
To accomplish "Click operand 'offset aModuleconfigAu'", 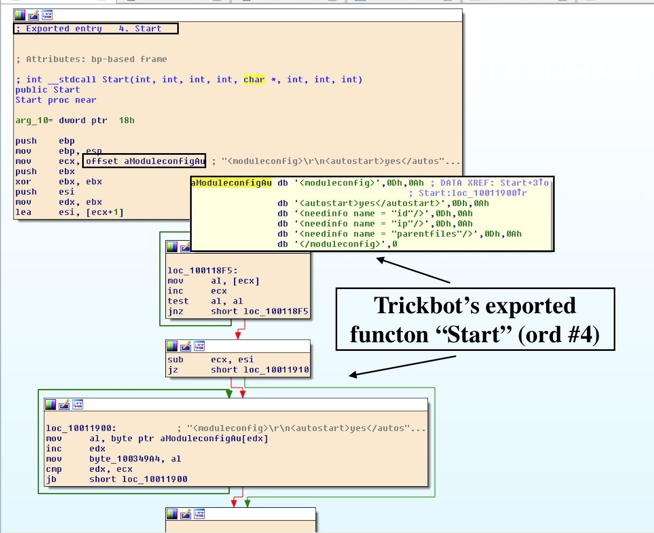I will coord(146,161).
